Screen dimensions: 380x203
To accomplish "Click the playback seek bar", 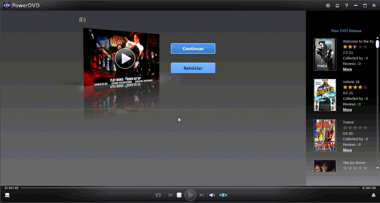I will point(190,188).
